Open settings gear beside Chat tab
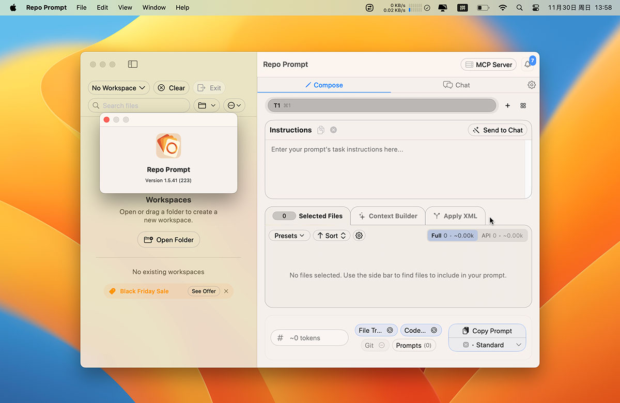 (532, 85)
